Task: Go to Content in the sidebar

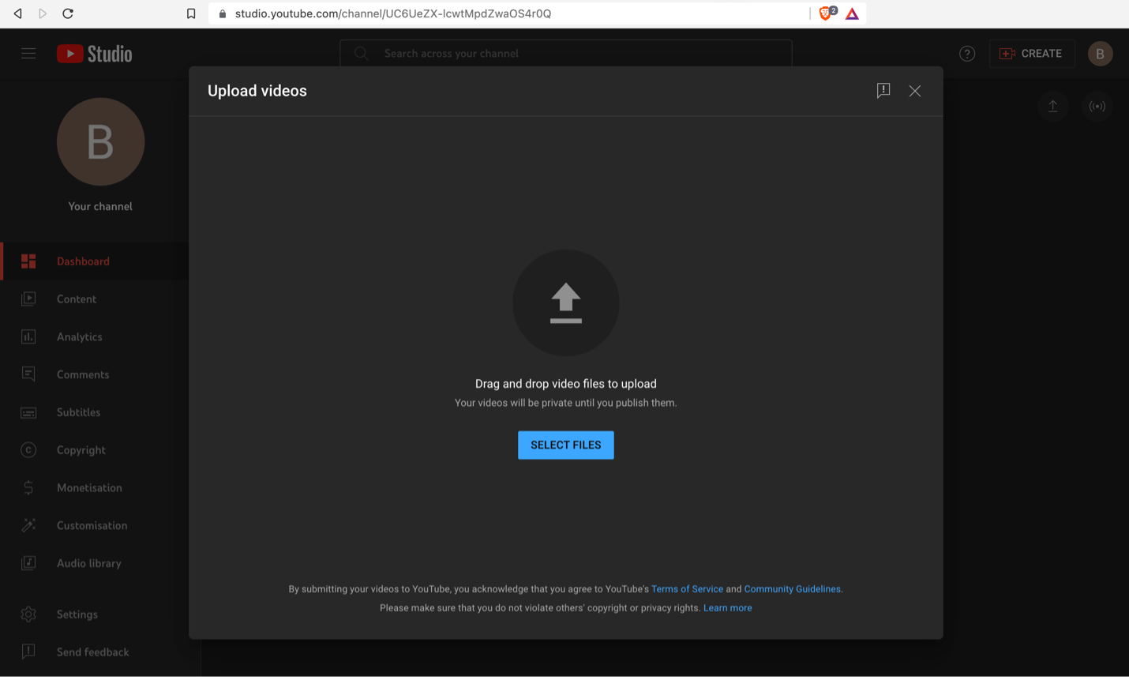Action: click(x=77, y=299)
